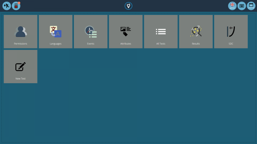Open the All Tests list tile
257x144 pixels.
click(x=161, y=32)
